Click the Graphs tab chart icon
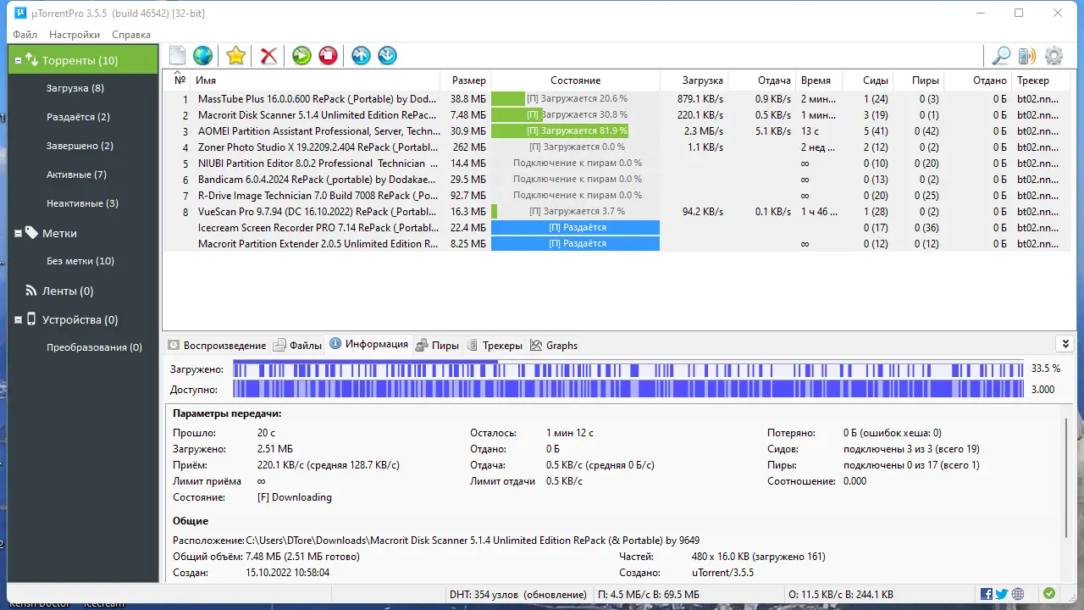The width and height of the screenshot is (1084, 610). click(536, 345)
